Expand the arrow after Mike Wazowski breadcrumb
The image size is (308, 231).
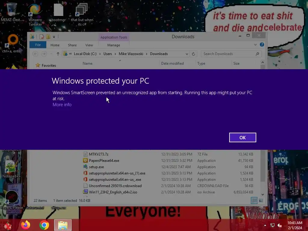[146, 54]
